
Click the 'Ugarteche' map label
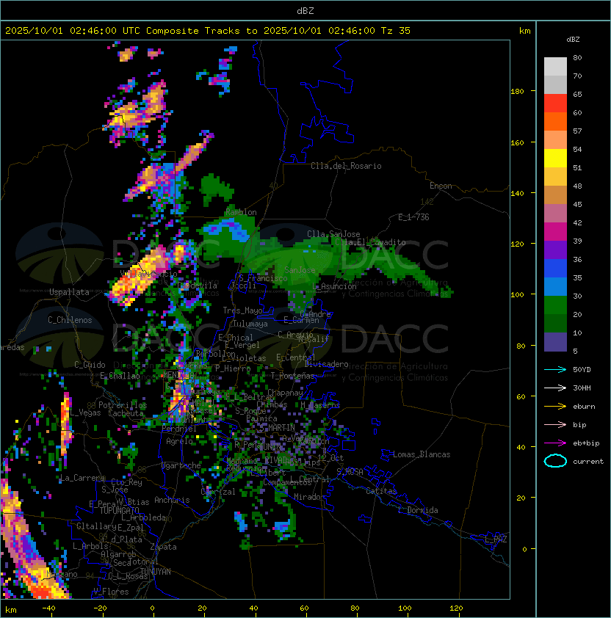[181, 465]
